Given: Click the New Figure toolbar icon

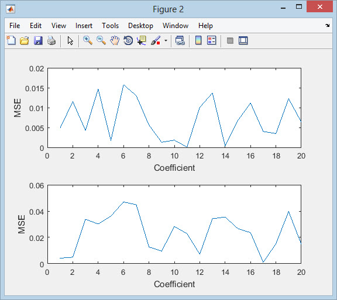Looking at the screenshot, I should pos(11,40).
